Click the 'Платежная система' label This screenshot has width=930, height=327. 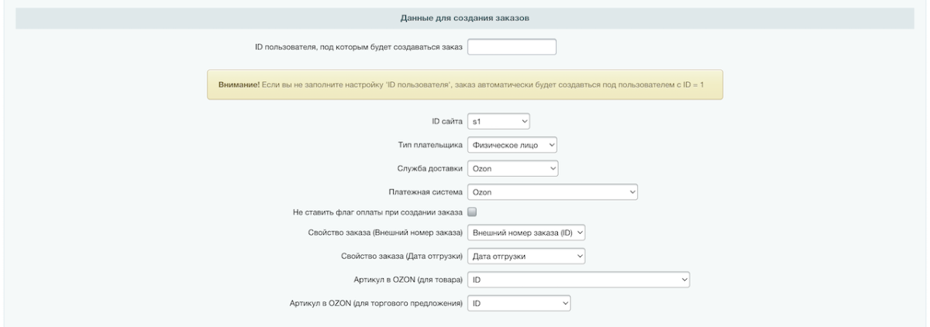[x=425, y=191]
